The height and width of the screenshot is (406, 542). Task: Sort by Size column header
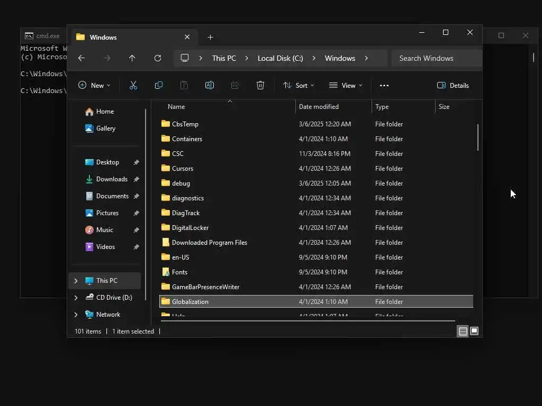pos(444,107)
